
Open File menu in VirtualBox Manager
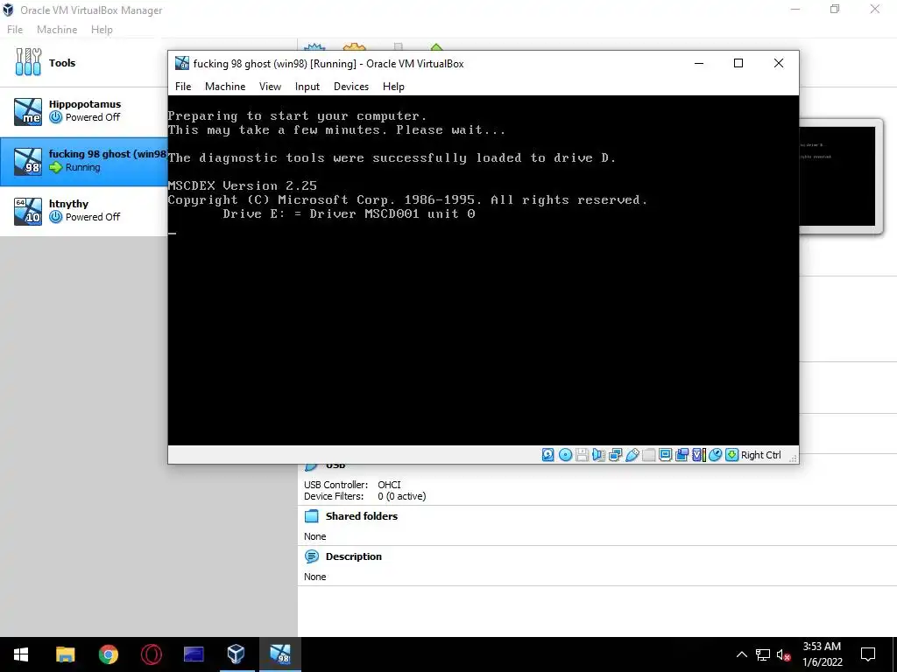(x=15, y=30)
